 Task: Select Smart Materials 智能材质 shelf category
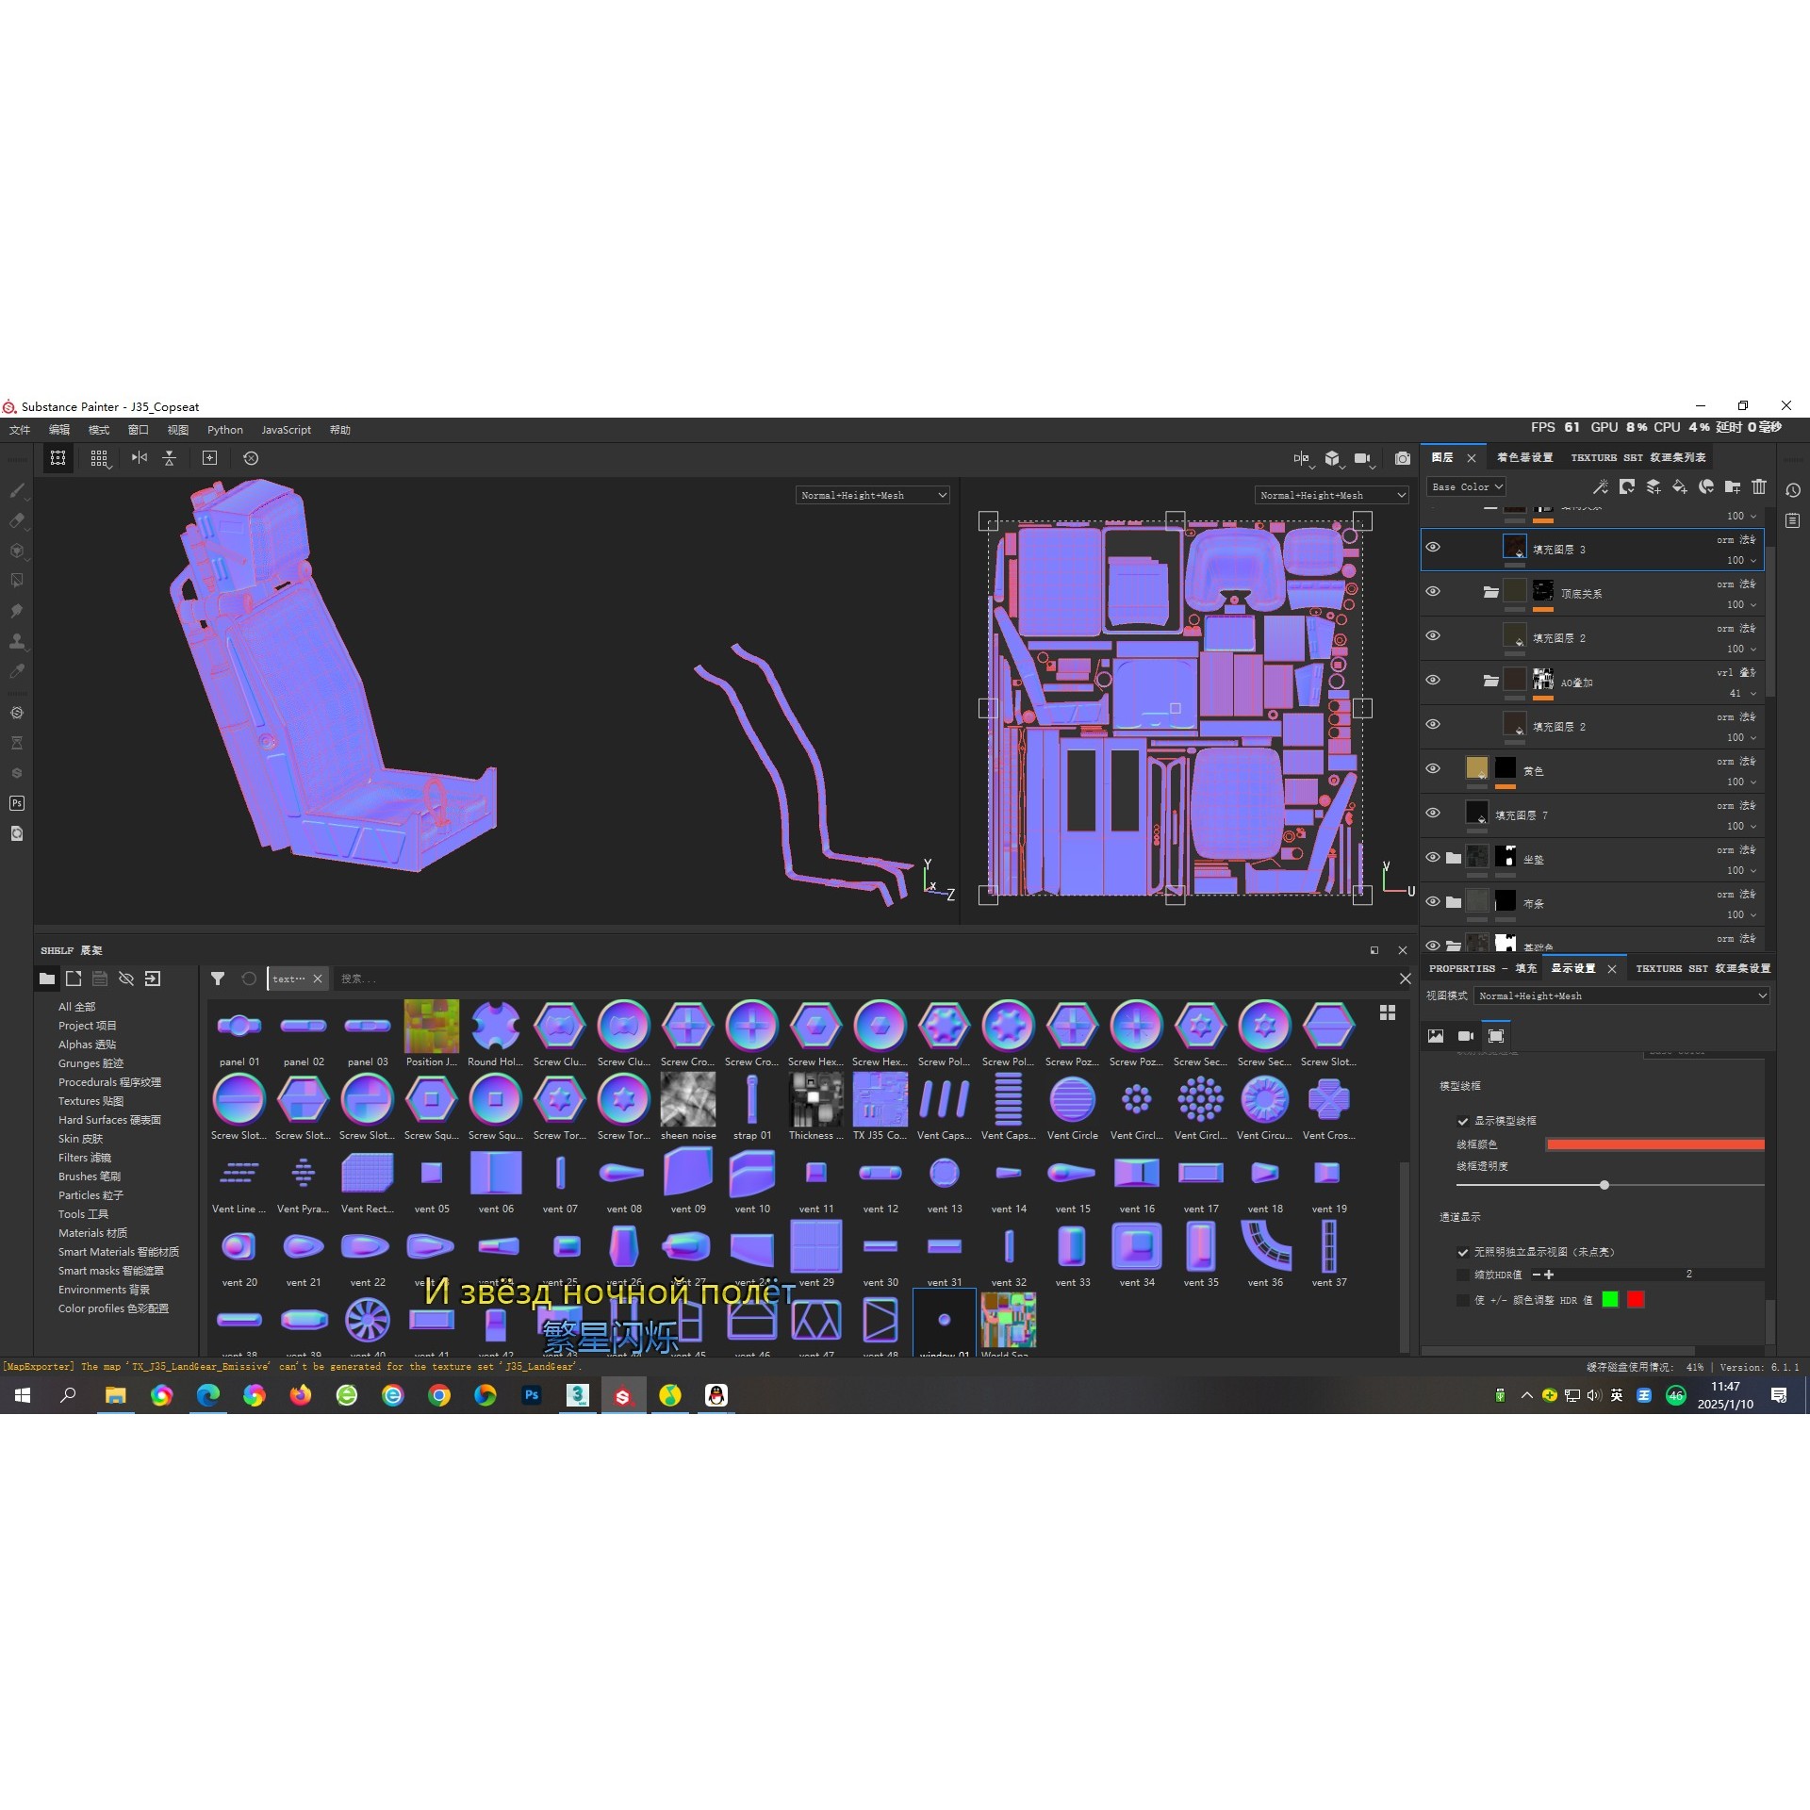pos(118,1252)
